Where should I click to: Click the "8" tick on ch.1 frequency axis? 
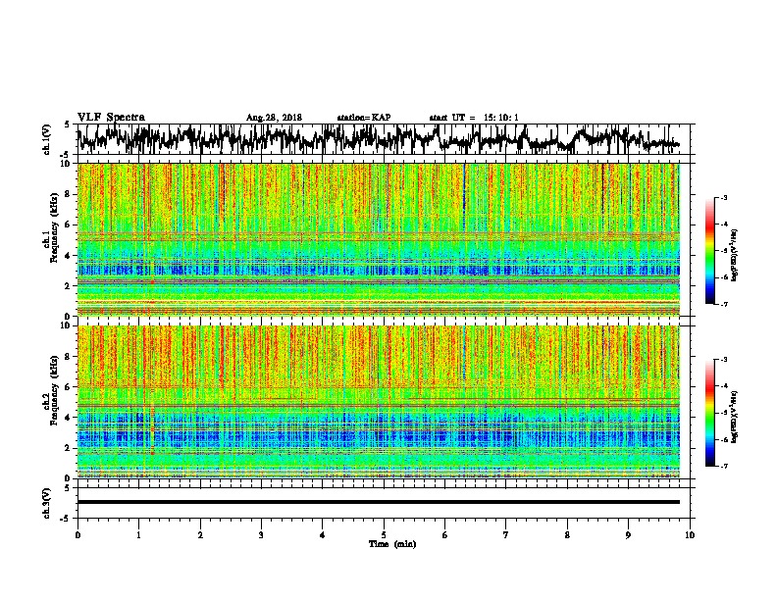pyautogui.click(x=68, y=194)
